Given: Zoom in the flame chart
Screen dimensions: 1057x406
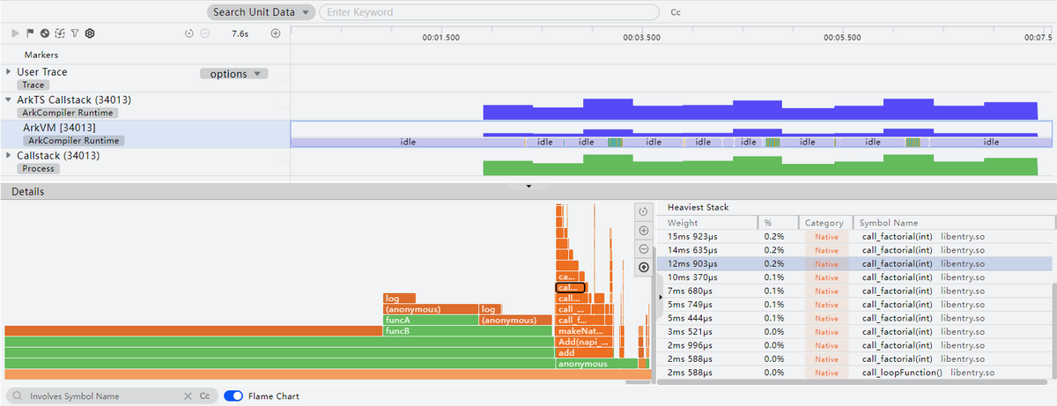Looking at the screenshot, I should [643, 230].
